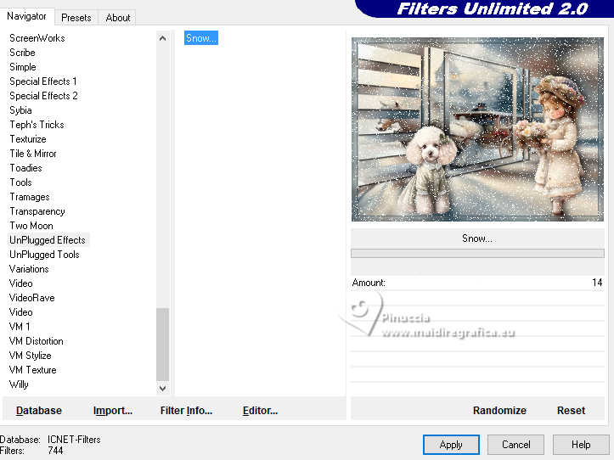Select UnPlugged Tools category
Screen dimensions: 614x460
point(44,255)
